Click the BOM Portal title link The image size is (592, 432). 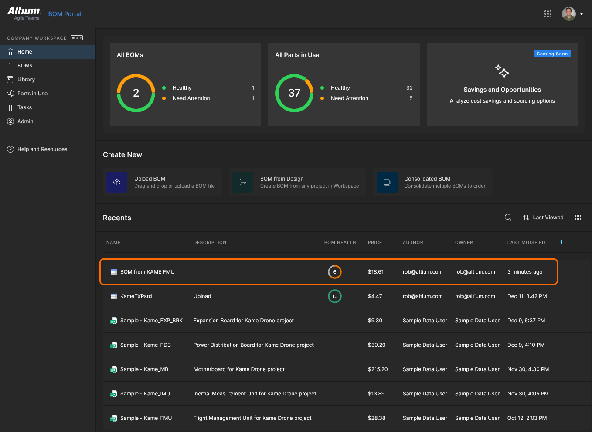pyautogui.click(x=65, y=14)
